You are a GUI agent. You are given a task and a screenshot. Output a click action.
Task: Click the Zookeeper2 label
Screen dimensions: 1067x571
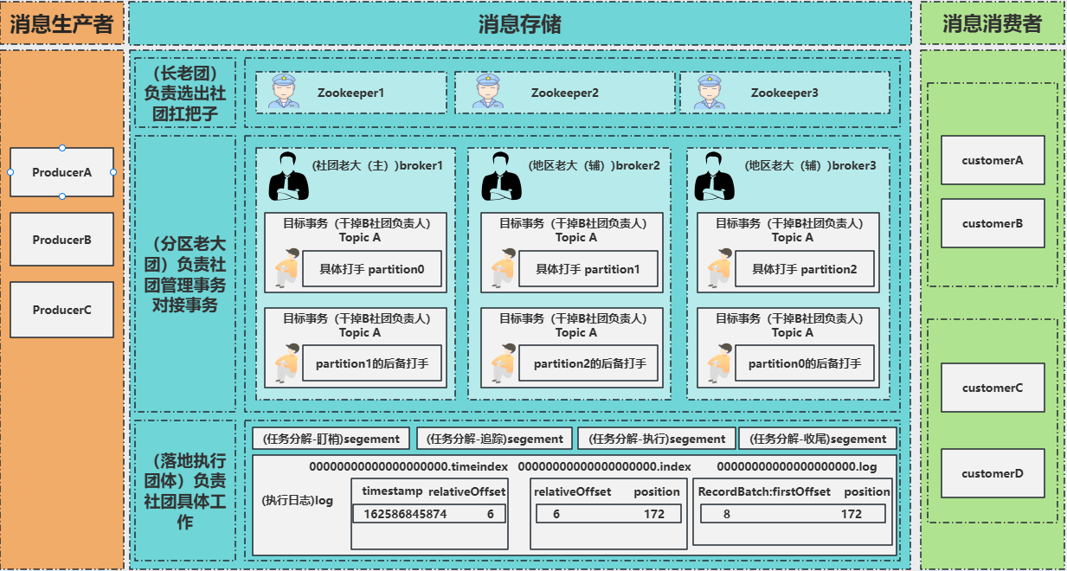point(565,93)
